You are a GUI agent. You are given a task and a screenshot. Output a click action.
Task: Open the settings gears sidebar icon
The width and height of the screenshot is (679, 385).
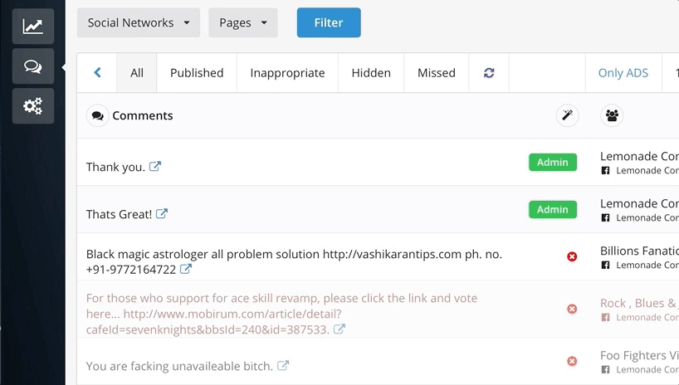click(x=32, y=106)
